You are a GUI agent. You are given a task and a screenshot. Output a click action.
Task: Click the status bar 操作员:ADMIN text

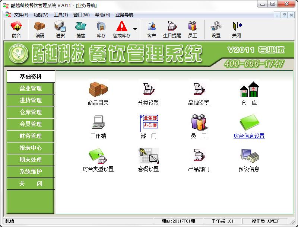[265, 221]
